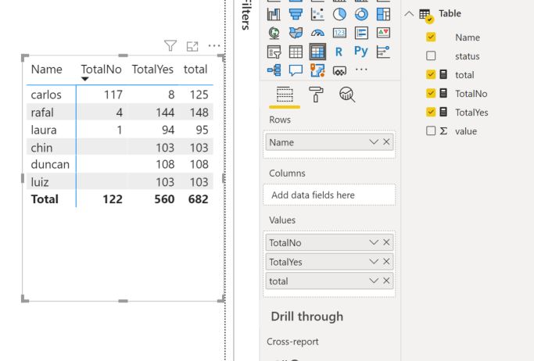534x361 pixels.
Task: Uncheck the TotalNo measure checkbox
Action: pos(431,93)
